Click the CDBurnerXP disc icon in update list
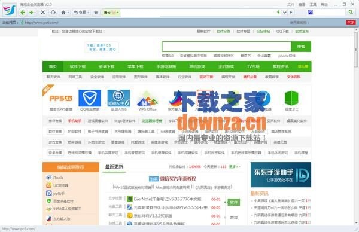This screenshot has width=359, height=232. pyautogui.click(x=130, y=207)
